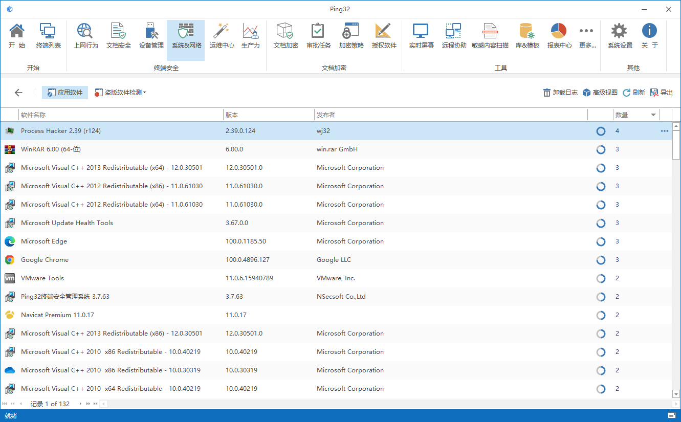
Task: Go back with the left arrow
Action: pyautogui.click(x=18, y=93)
